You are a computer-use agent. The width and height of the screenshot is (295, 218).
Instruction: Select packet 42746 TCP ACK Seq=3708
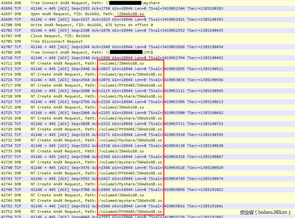[147, 190]
